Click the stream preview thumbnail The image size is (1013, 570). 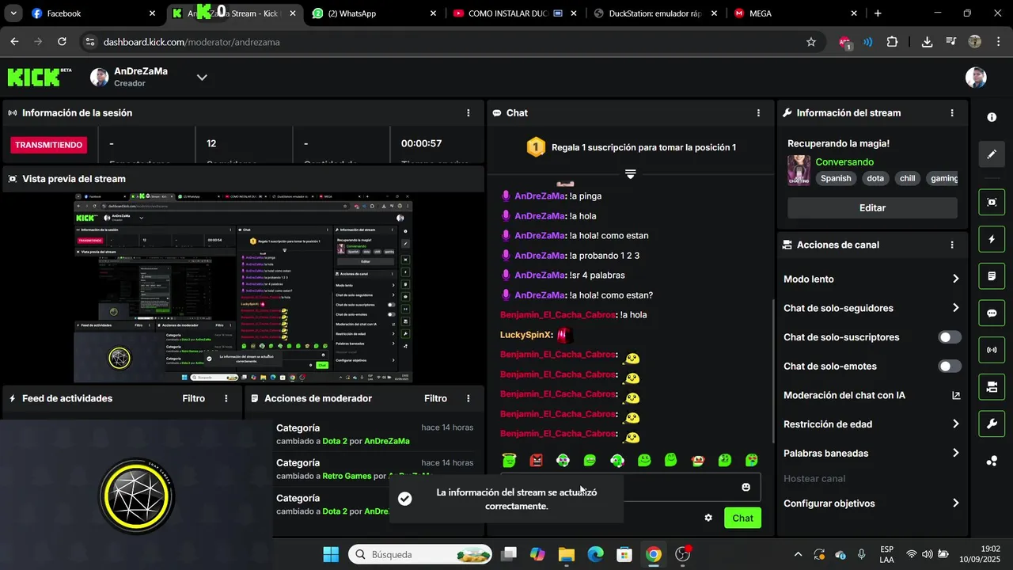[x=243, y=288]
